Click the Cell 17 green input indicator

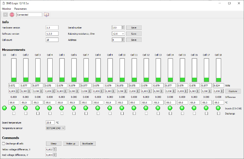point(206,108)
